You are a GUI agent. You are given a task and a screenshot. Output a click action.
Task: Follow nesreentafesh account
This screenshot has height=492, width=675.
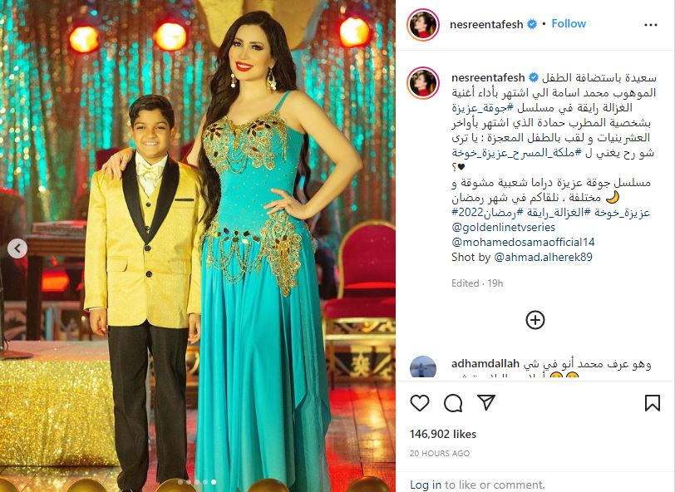pos(569,23)
